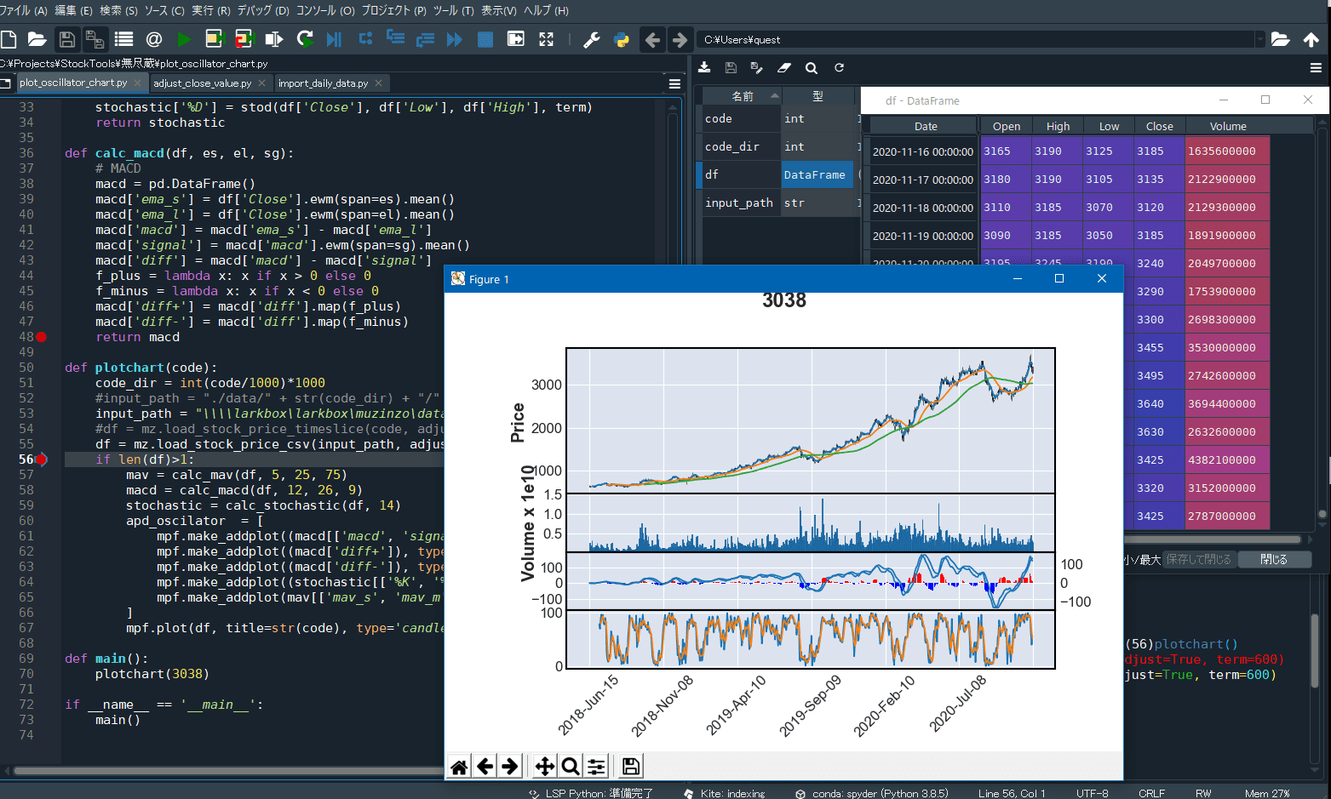
Task: Open 編集 menu
Action: tap(73, 10)
